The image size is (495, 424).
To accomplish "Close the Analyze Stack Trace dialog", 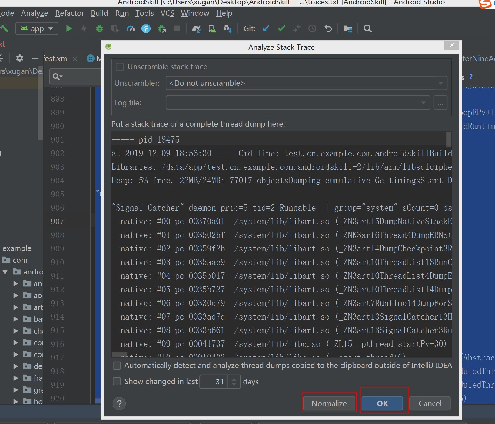I will (x=452, y=45).
